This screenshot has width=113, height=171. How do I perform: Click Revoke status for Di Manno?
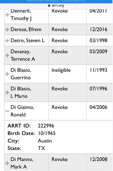tap(60, 159)
